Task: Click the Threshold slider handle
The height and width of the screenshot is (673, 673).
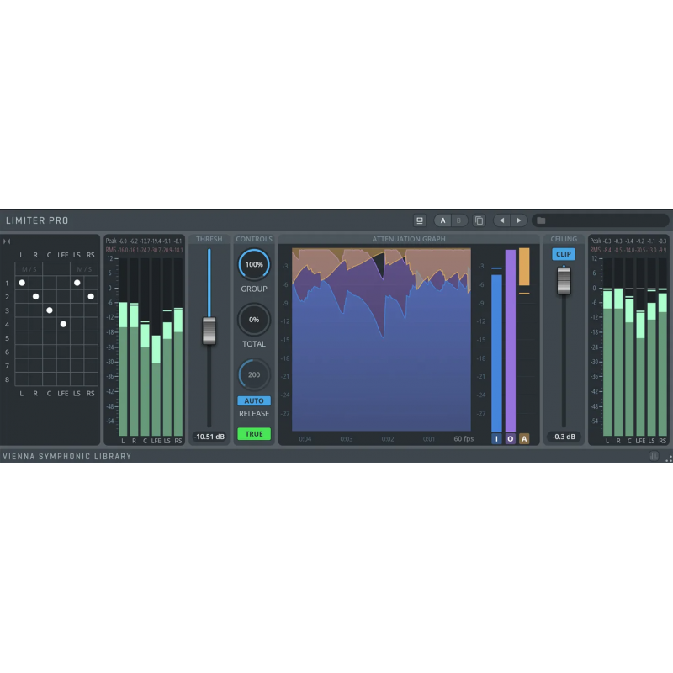Action: [209, 330]
